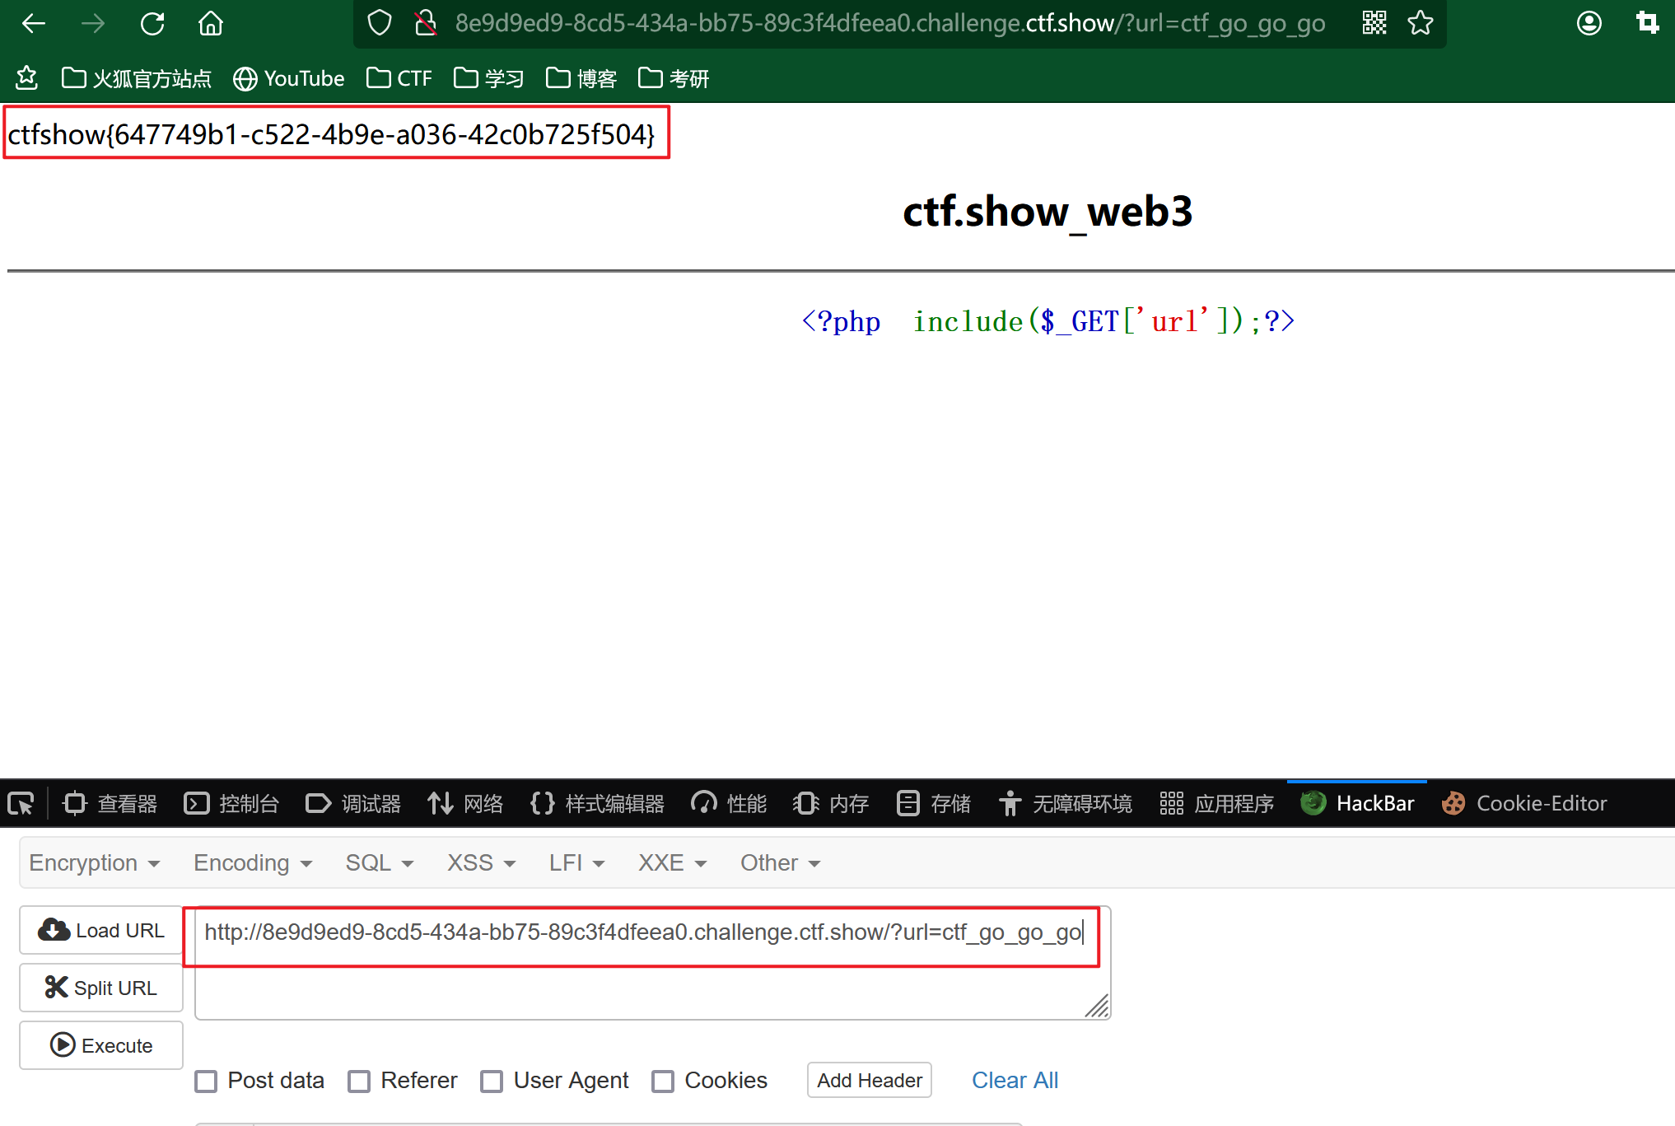Open the QR code icon in address bar
The height and width of the screenshot is (1126, 1675).
click(x=1374, y=23)
